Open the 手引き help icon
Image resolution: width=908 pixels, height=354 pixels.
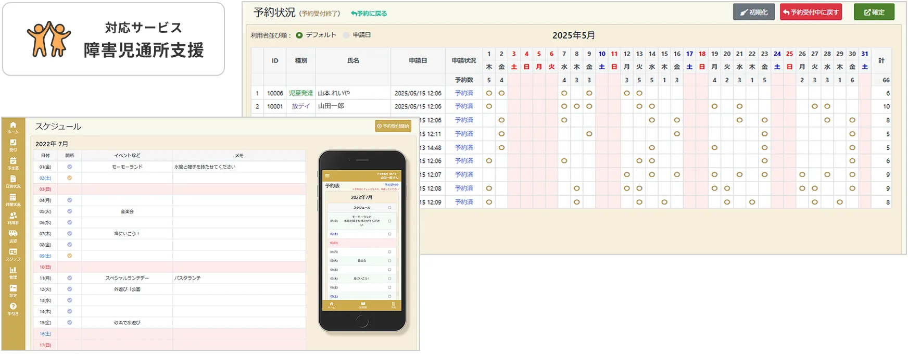tap(13, 310)
